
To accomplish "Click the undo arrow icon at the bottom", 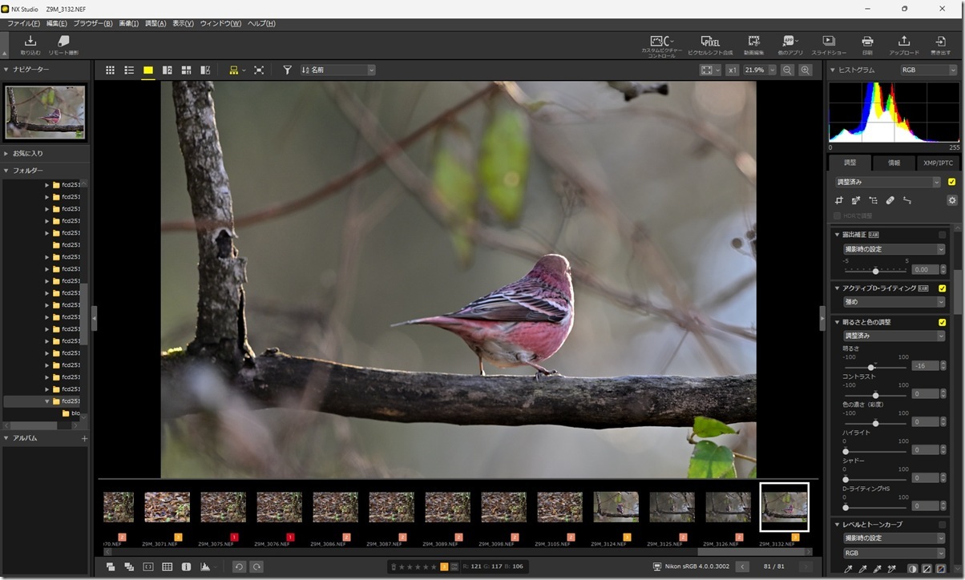I will (x=239, y=566).
